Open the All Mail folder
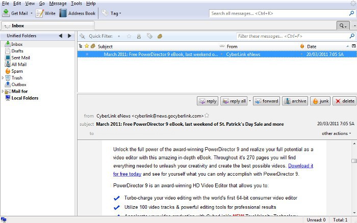Screen dimensions: 357x223 pyautogui.click(x=19, y=64)
